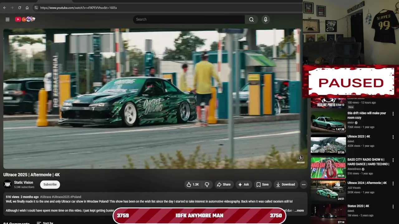Open the BASS CITY RADIO SHOW 6 title

click(368, 162)
